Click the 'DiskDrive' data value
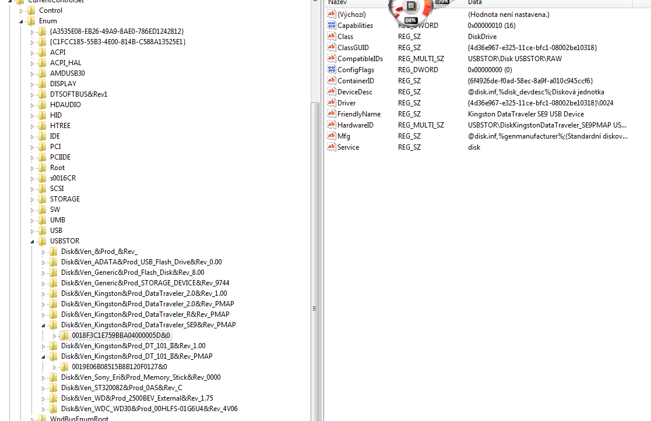This screenshot has height=421, width=651. pos(482,37)
